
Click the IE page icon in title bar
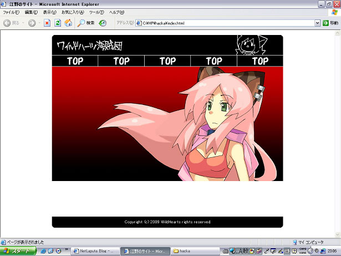click(3, 4)
